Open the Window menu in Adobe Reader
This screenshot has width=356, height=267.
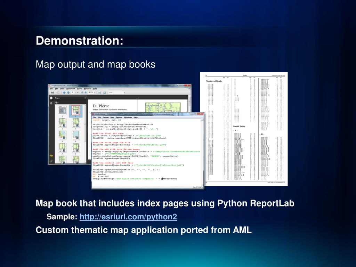click(87, 89)
